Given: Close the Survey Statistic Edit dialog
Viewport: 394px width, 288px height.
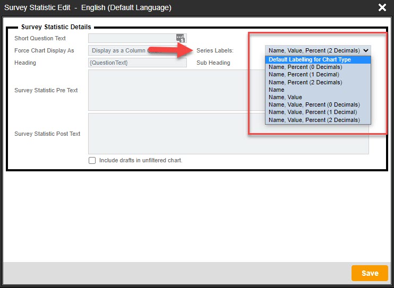Looking at the screenshot, I should click(x=381, y=7).
